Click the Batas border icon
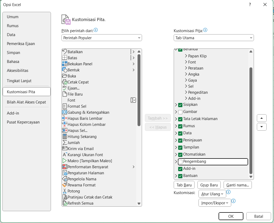The width and height of the screenshot is (274, 223). click(65, 58)
